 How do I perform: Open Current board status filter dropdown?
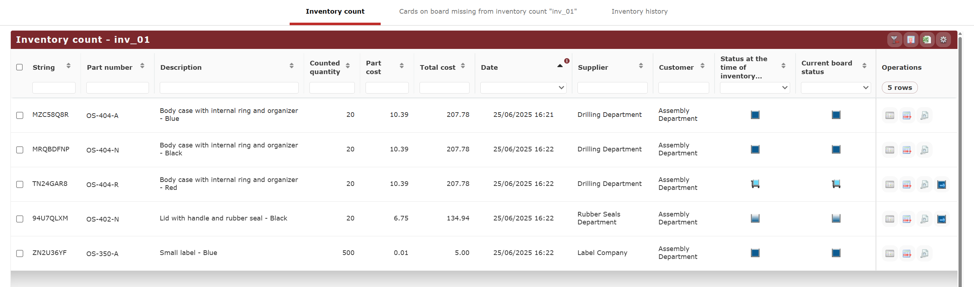coord(835,88)
